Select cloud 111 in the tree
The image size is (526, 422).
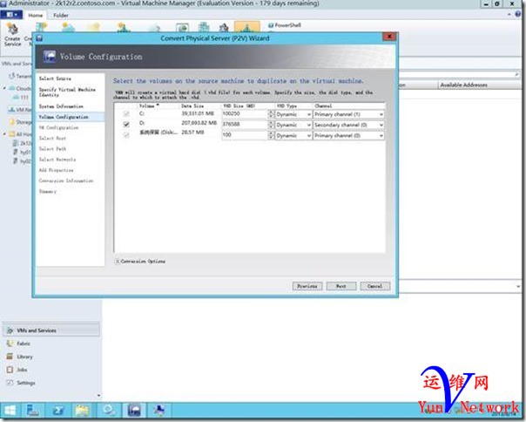pyautogui.click(x=21, y=98)
